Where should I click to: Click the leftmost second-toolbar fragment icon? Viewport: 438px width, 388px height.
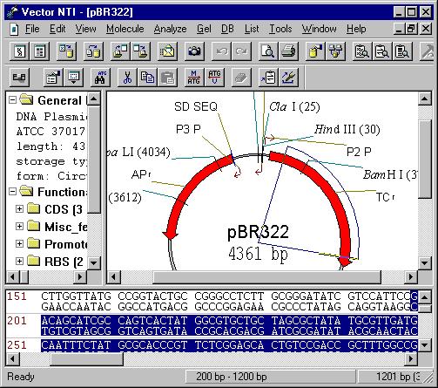coord(19,78)
